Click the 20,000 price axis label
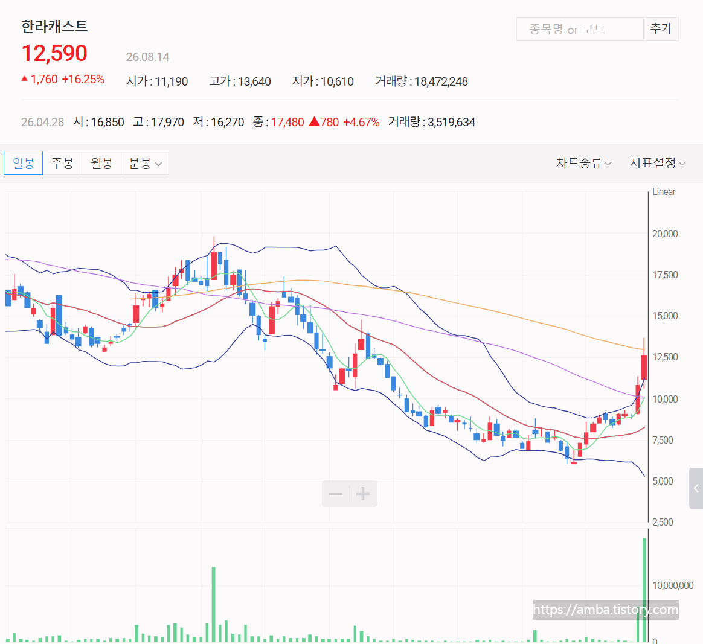Viewport: 703px width, 644px height. click(x=665, y=234)
